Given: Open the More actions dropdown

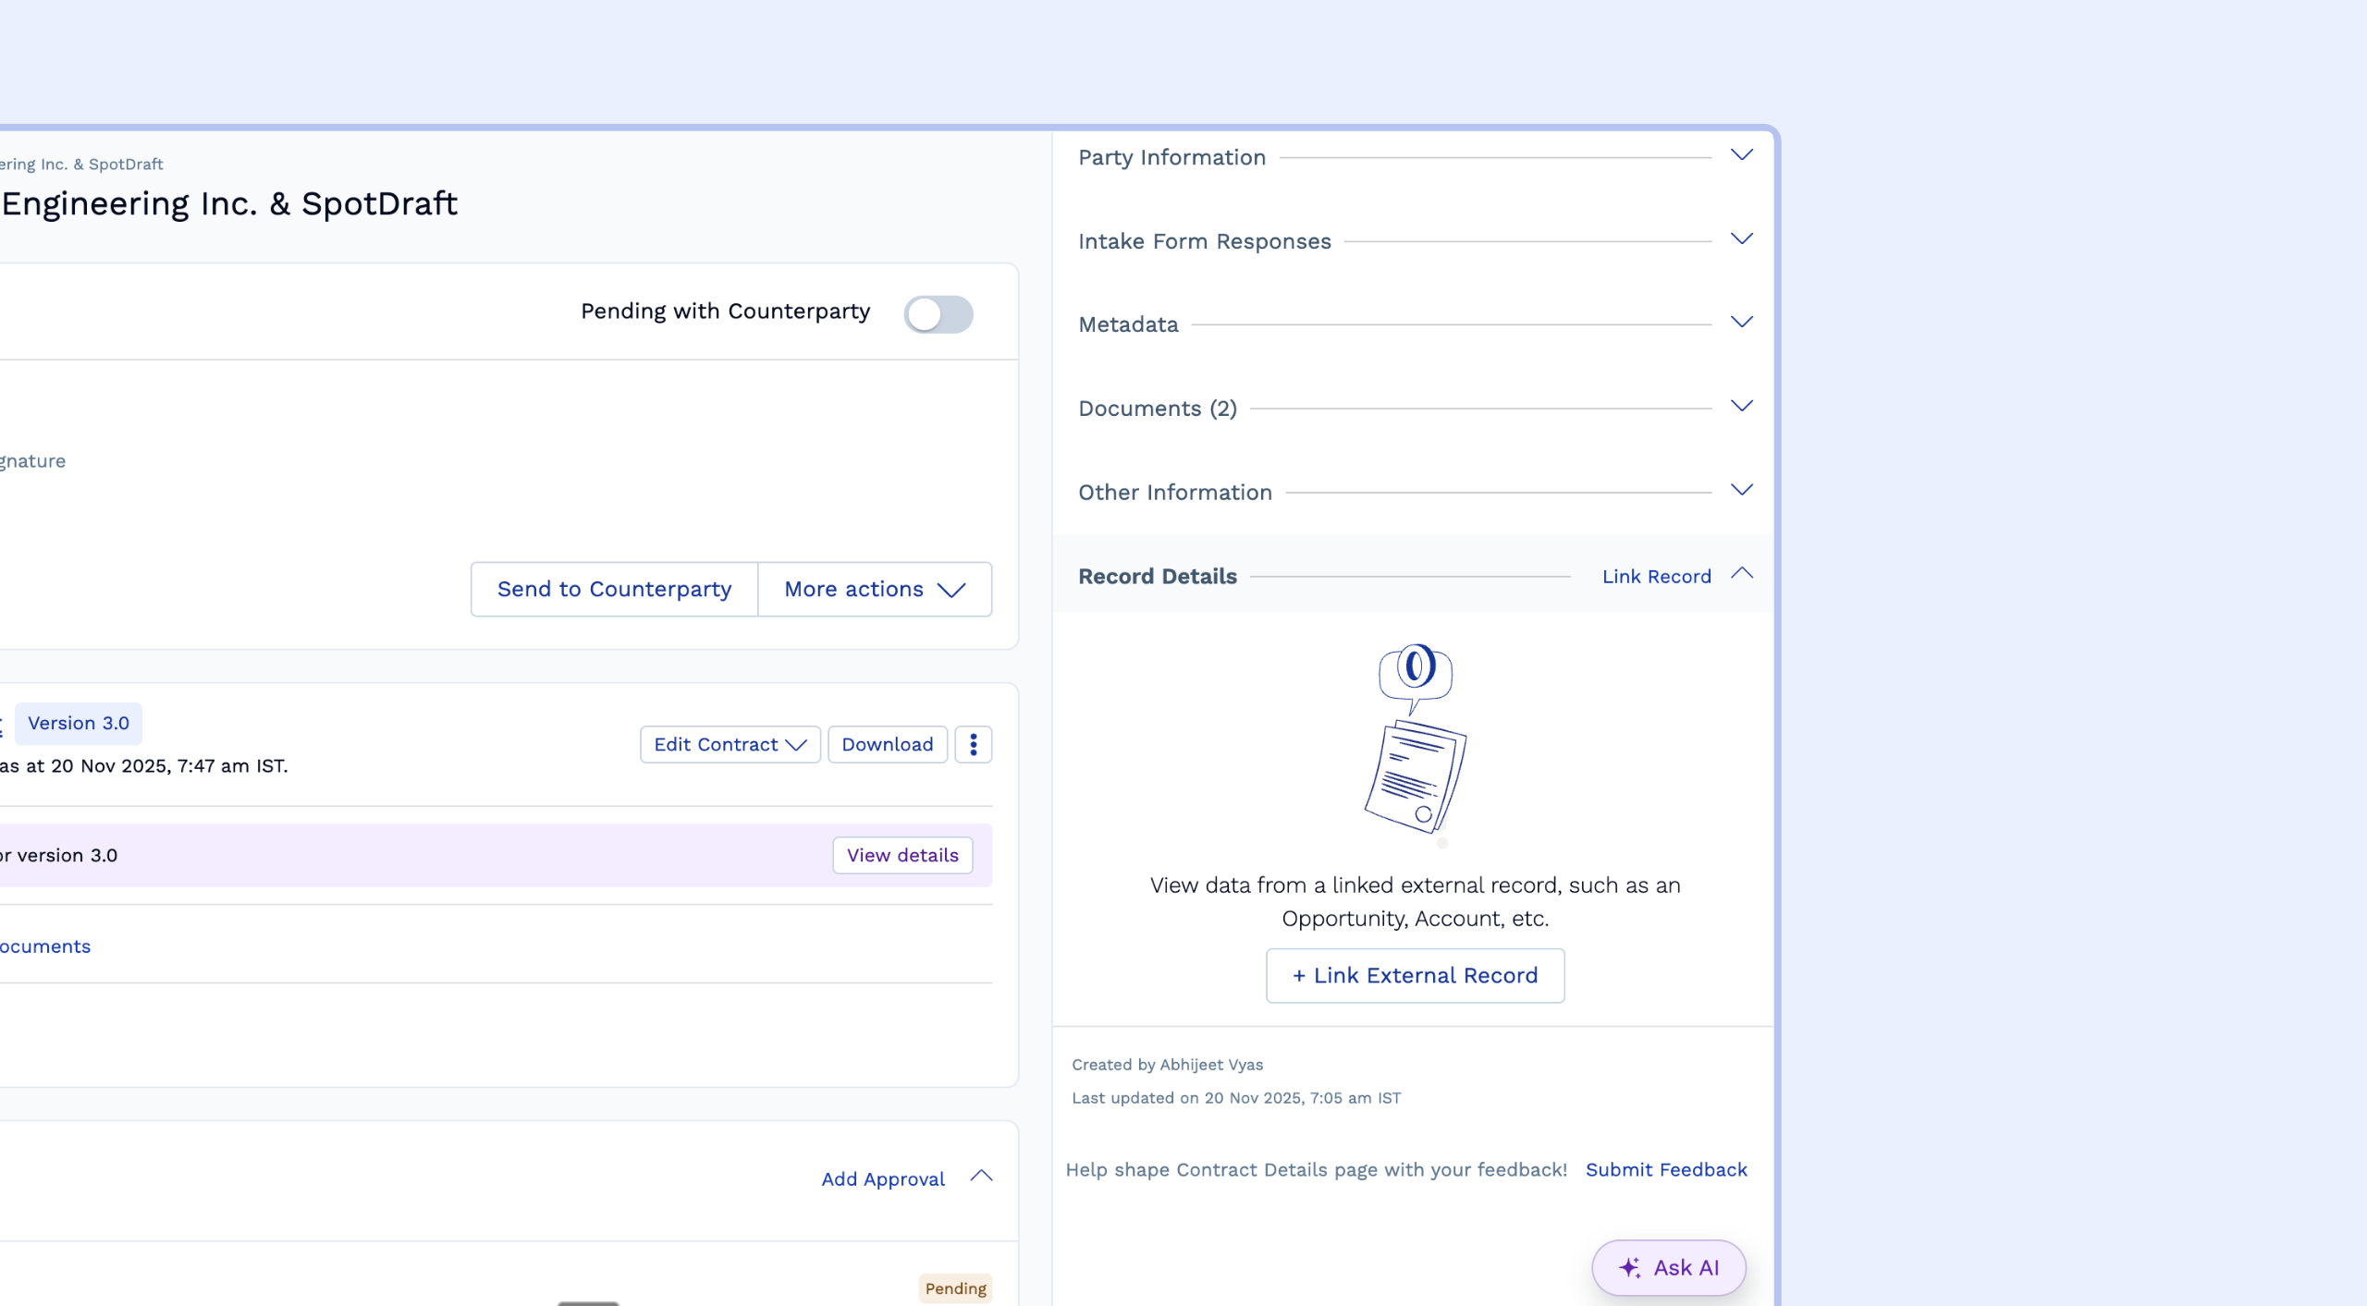Looking at the screenshot, I should point(874,589).
